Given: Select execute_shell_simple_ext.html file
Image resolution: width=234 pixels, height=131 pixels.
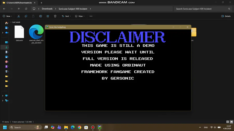Looking at the screenshot, I should [x=36, y=34].
